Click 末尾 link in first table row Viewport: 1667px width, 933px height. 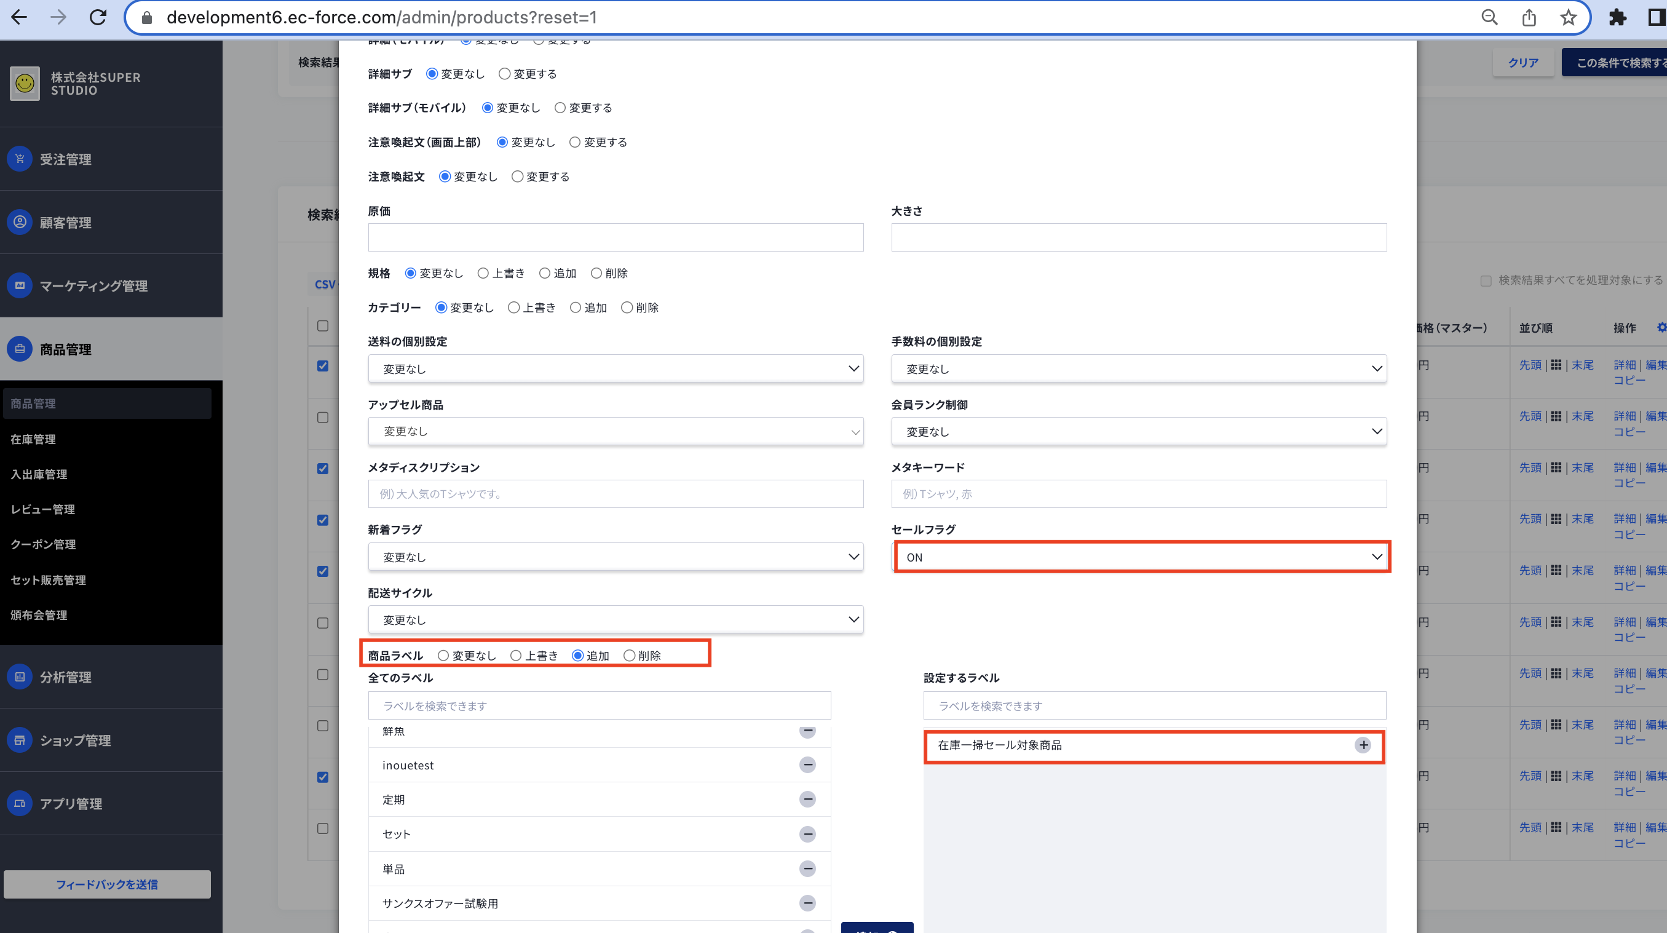[x=1583, y=365]
